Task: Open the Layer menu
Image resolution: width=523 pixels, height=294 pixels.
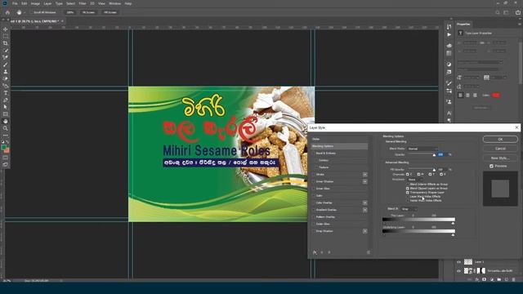Action: [x=47, y=3]
